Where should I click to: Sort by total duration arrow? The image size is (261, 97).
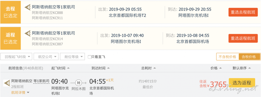pyautogui.click(x=155, y=68)
